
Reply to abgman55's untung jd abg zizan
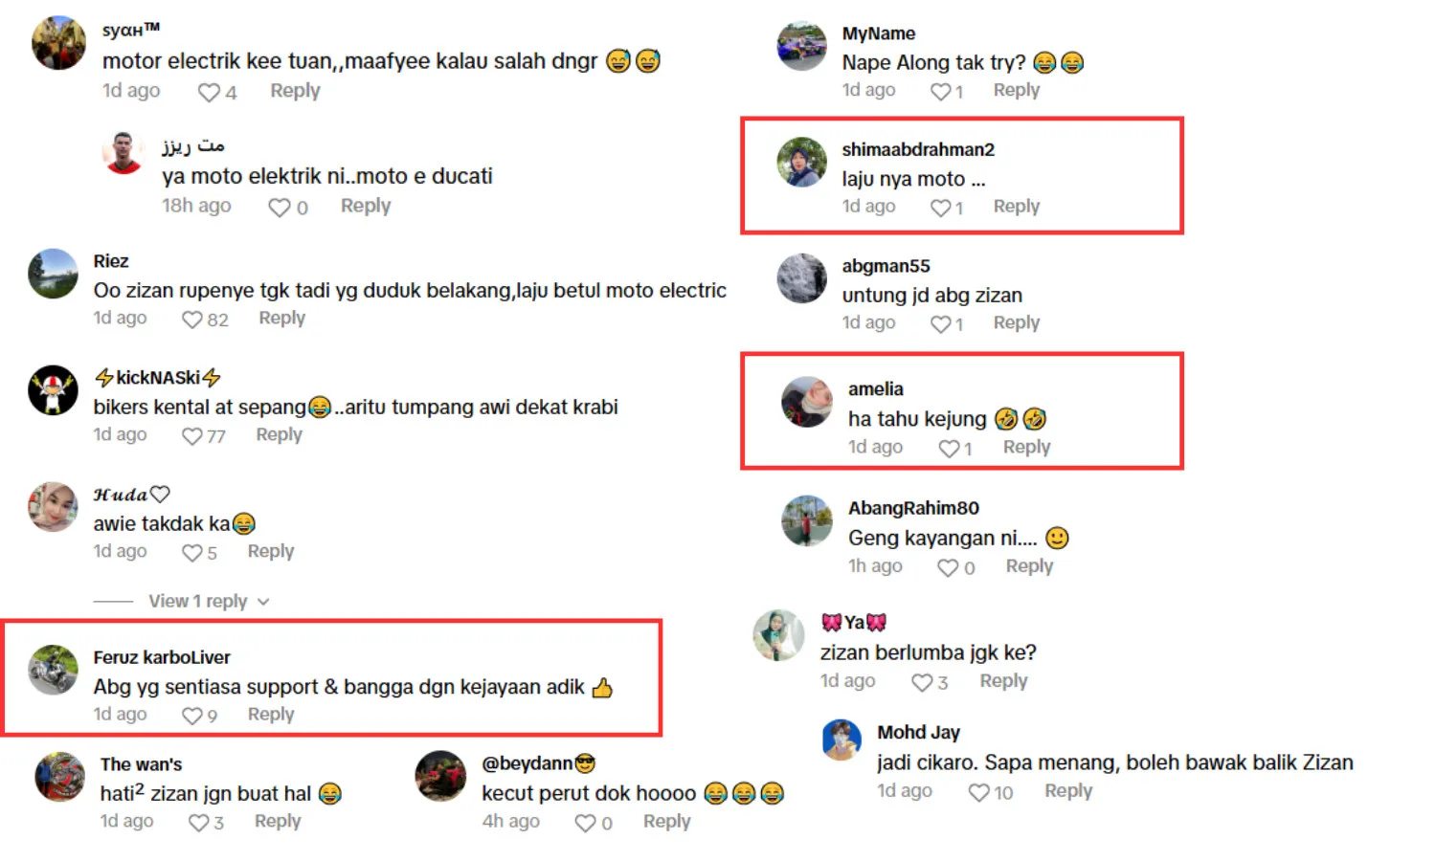click(1016, 322)
